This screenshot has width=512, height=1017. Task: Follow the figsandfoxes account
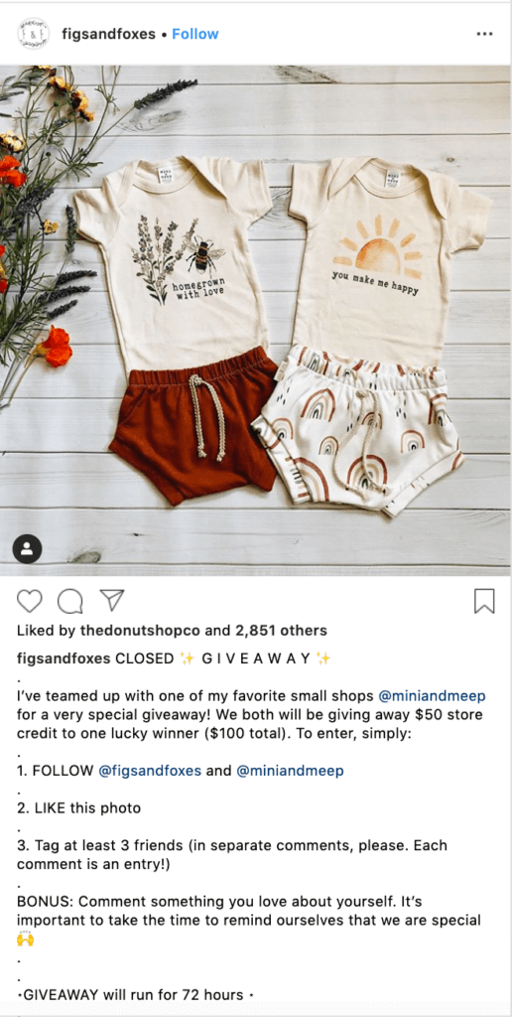(x=195, y=34)
